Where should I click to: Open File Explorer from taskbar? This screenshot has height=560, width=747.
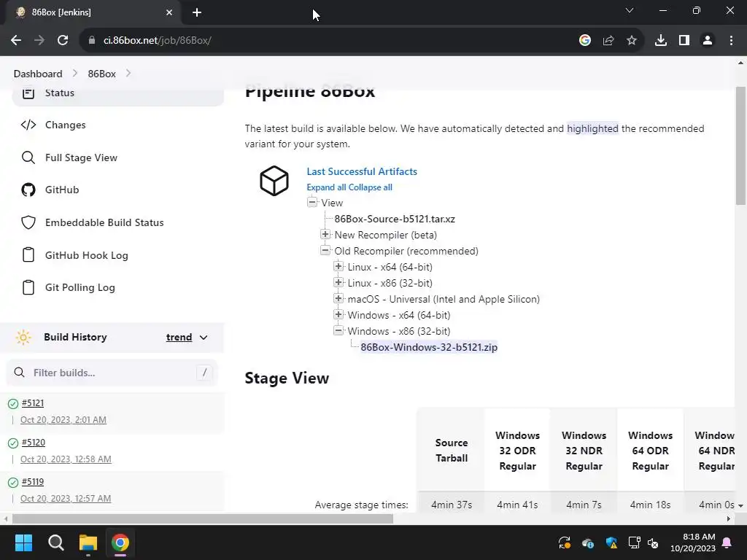click(x=88, y=542)
